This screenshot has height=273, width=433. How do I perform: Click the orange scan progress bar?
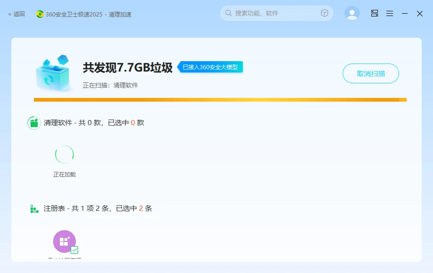(220, 100)
